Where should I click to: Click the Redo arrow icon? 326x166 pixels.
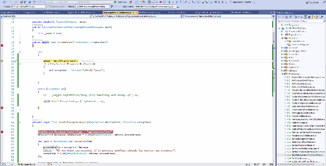40,2
